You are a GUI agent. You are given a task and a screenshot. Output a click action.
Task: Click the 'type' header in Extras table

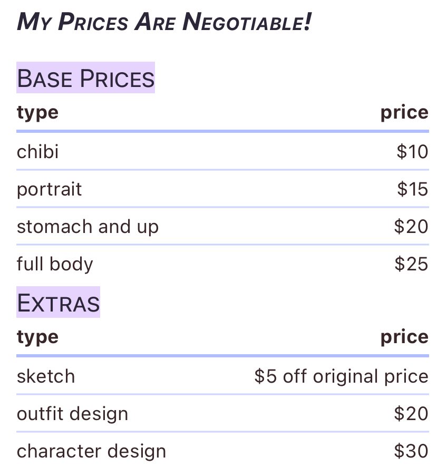point(37,337)
